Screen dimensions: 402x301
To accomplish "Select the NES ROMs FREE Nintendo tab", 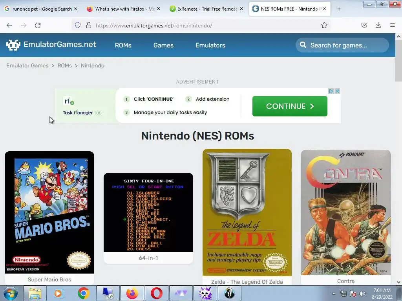I will coord(290,9).
